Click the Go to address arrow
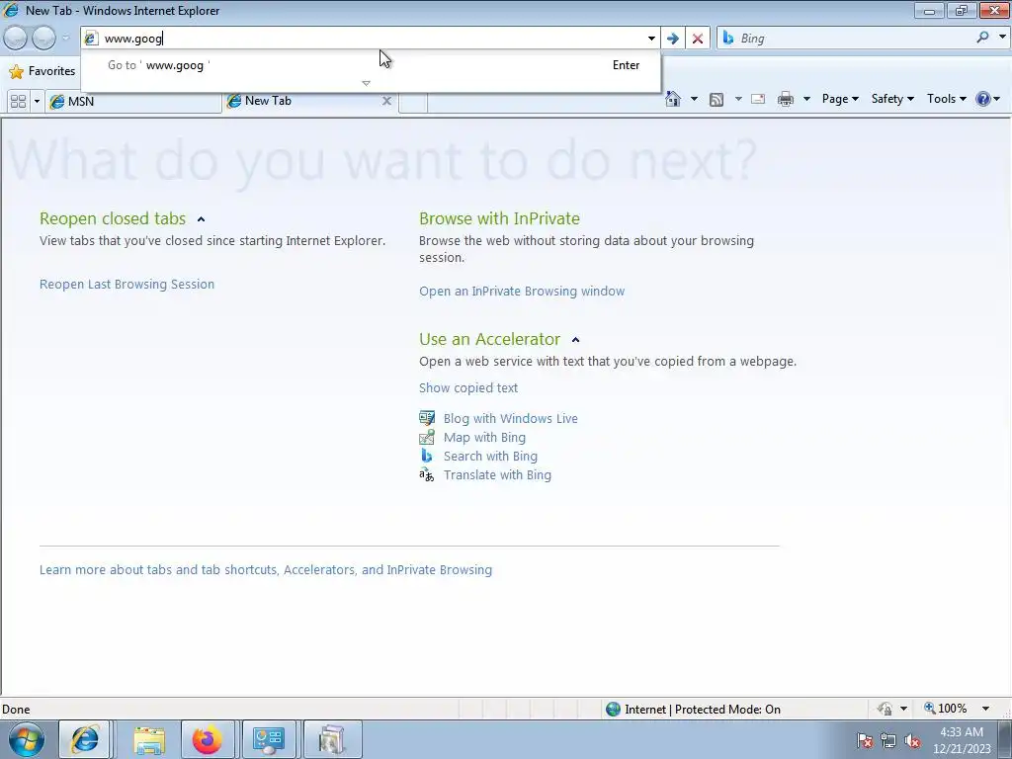 (672, 39)
